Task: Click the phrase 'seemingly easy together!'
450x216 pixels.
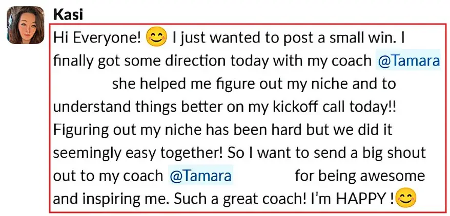Action: pos(138,153)
